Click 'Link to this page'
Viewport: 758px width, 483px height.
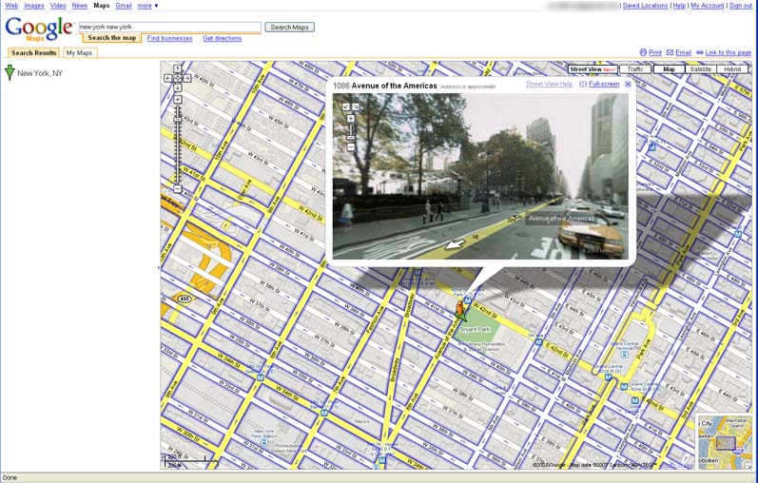click(x=728, y=52)
